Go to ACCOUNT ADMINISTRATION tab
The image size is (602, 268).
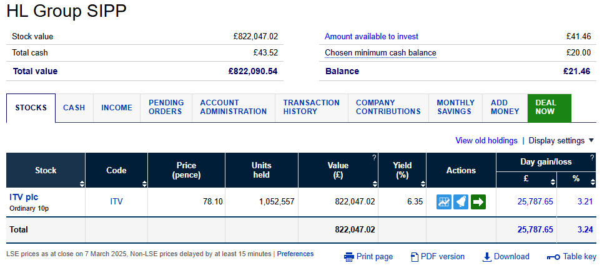(234, 107)
